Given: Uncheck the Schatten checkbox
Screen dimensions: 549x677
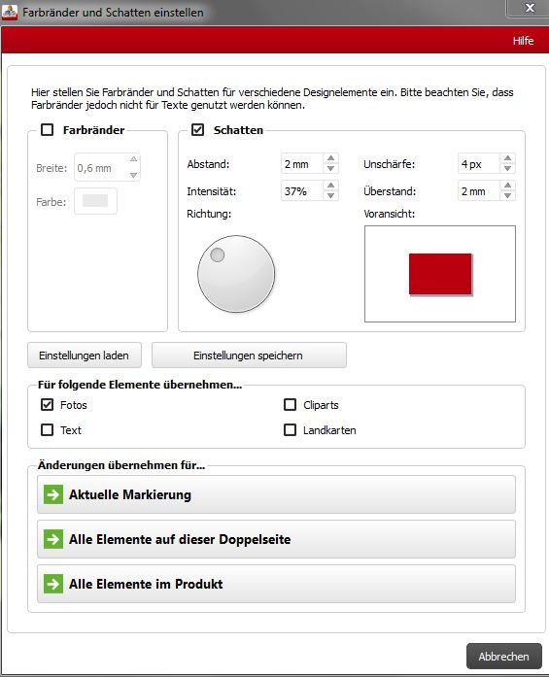Looking at the screenshot, I should [198, 130].
